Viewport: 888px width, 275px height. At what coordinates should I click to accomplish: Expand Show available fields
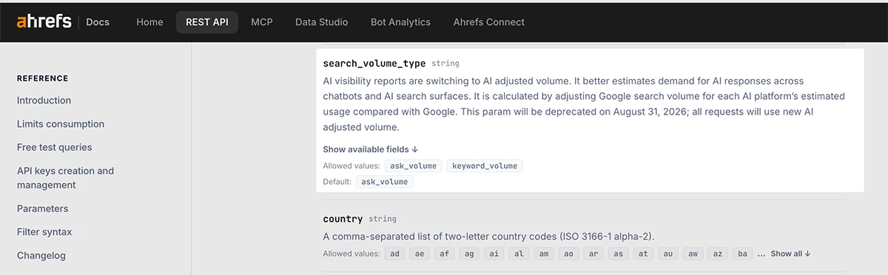(x=371, y=149)
